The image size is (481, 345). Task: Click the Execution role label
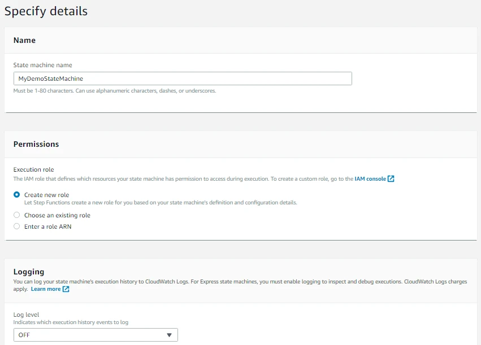coord(33,169)
